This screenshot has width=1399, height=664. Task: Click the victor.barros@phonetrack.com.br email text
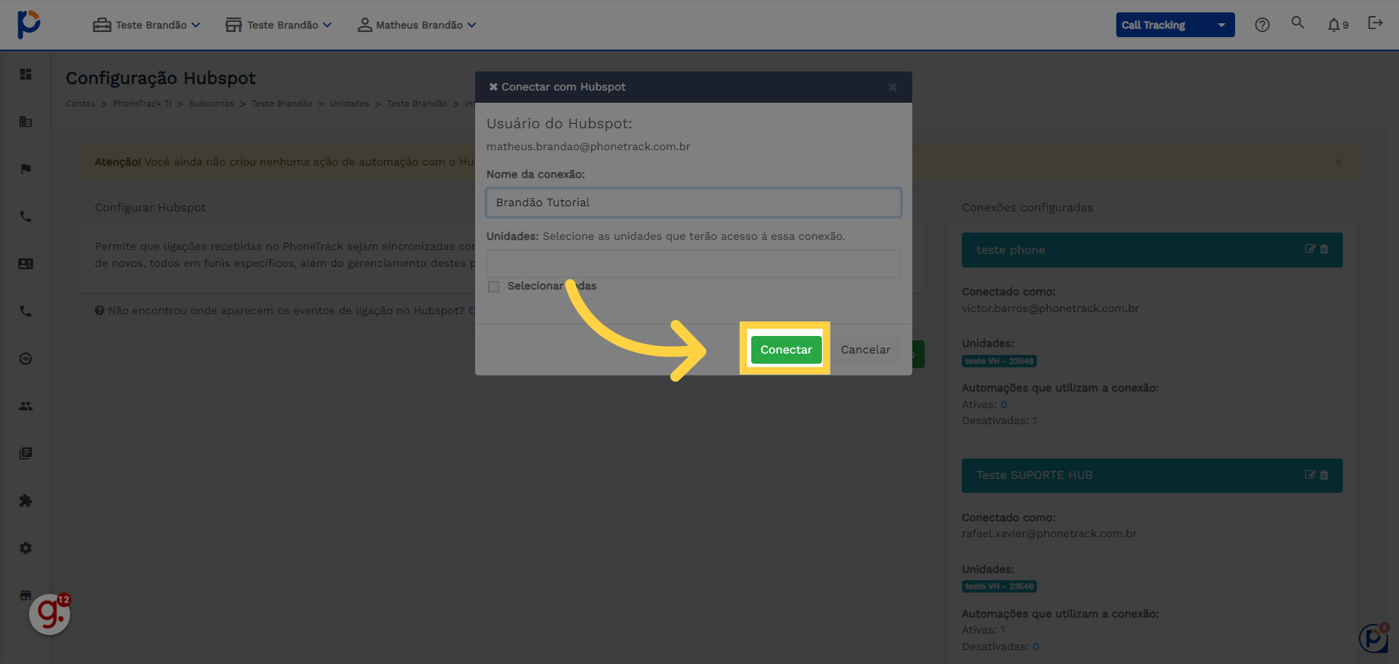click(1050, 308)
